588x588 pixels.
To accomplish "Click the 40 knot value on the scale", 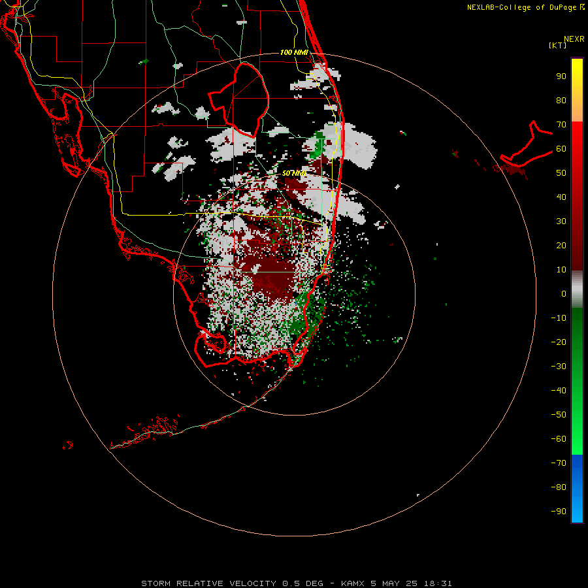I will [x=561, y=197].
